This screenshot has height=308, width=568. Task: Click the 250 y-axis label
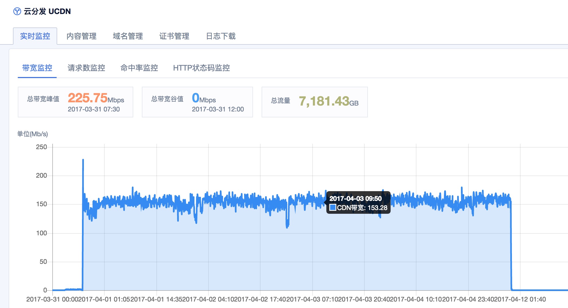point(41,147)
